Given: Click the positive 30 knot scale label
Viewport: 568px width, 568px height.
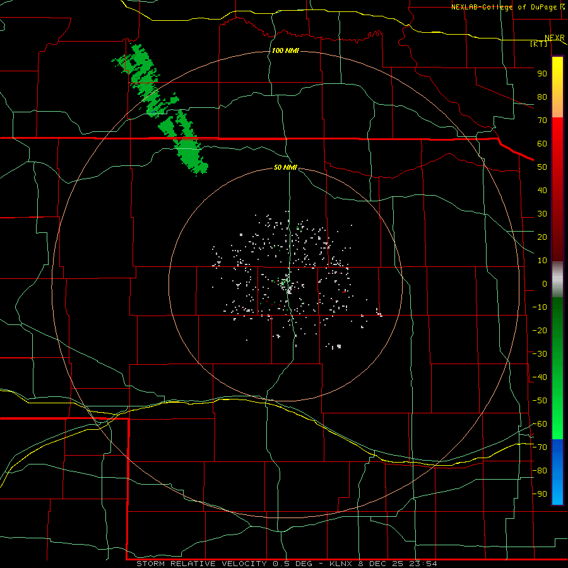Looking at the screenshot, I should (542, 214).
